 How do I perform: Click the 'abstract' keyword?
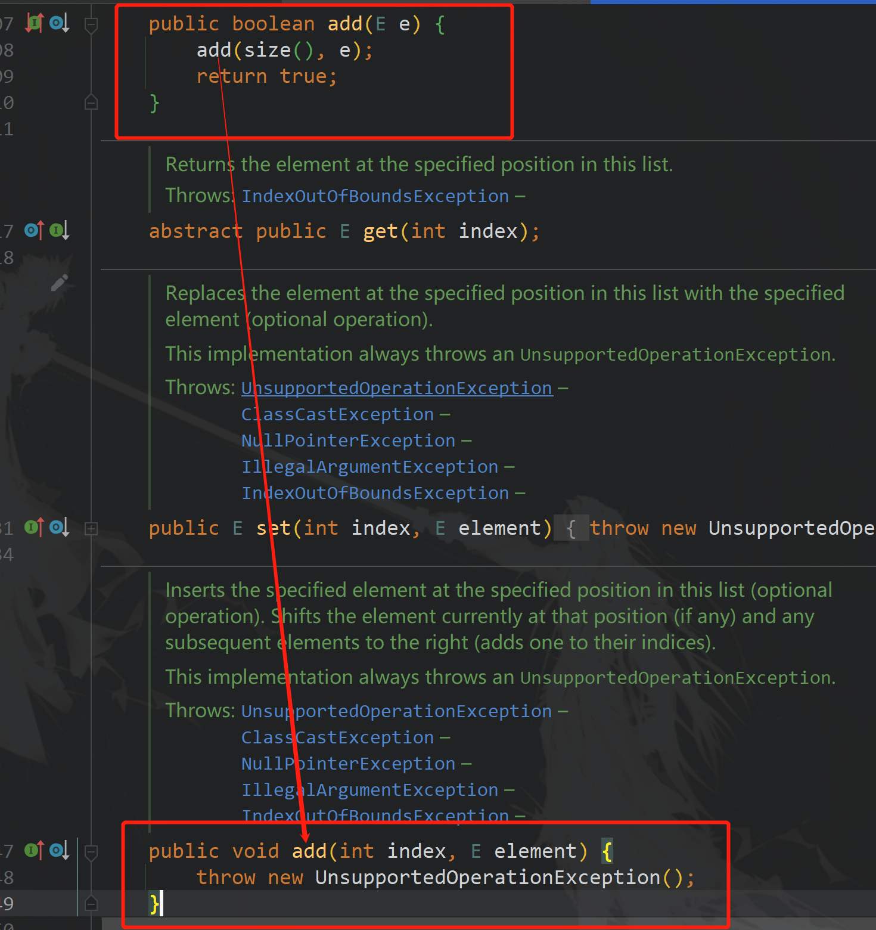(195, 231)
